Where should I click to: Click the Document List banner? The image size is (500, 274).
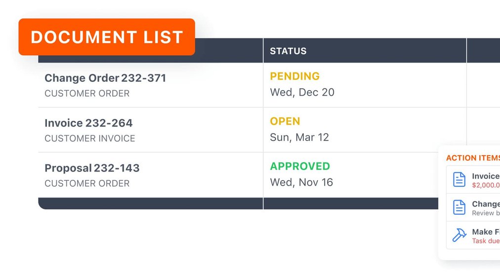(107, 37)
